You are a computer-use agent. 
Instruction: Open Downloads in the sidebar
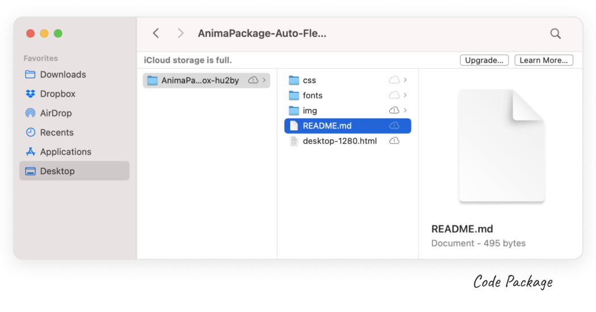(x=62, y=74)
